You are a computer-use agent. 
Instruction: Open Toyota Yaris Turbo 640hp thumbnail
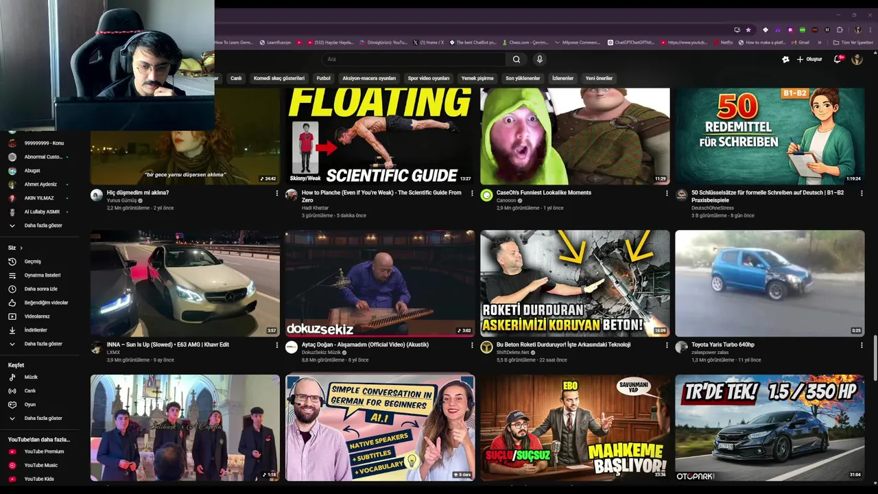pyautogui.click(x=770, y=283)
